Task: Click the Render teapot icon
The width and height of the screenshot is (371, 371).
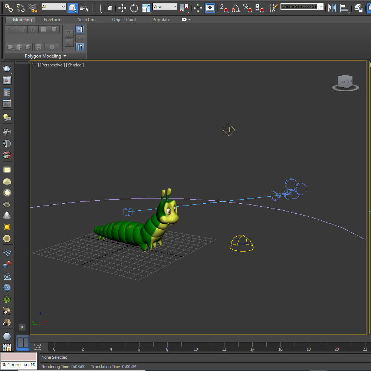Action: (x=7, y=69)
